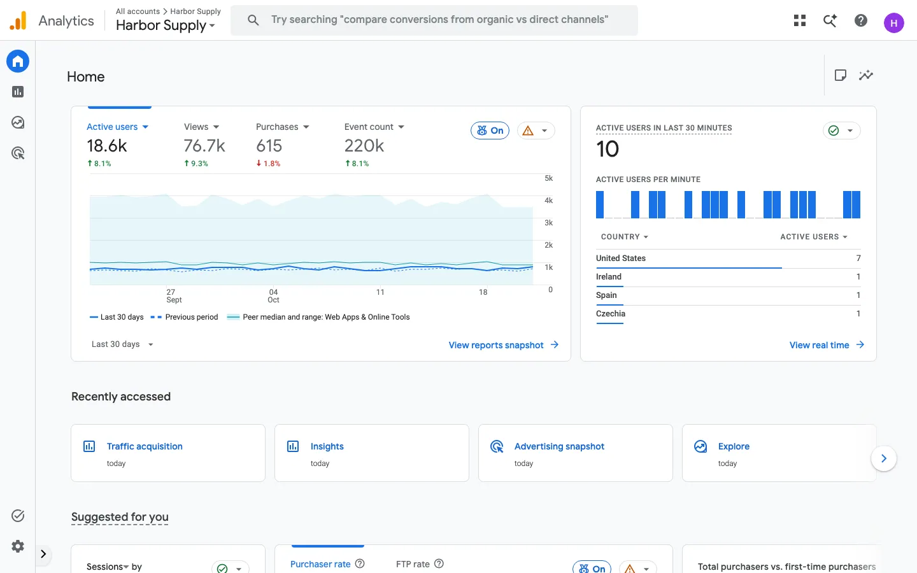This screenshot has width=917, height=573.
Task: Click the Last 30 days legend entry
Action: point(117,317)
